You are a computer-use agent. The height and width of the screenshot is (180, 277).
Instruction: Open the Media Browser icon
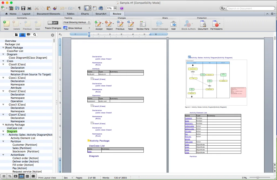pyautogui.click(x=101, y=8)
